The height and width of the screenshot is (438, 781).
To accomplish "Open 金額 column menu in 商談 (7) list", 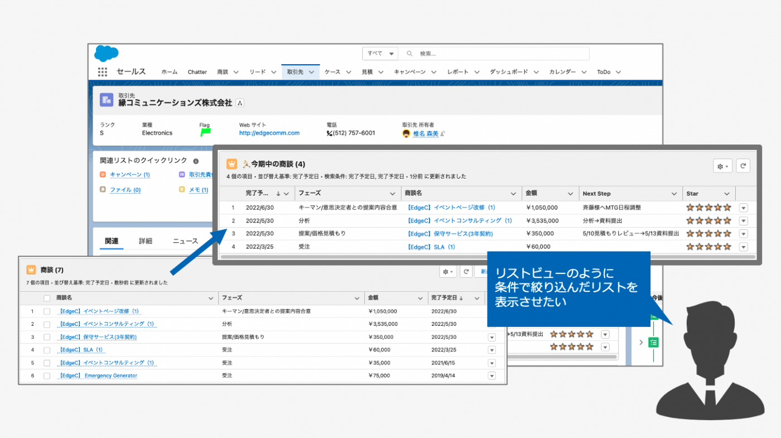I will point(419,298).
